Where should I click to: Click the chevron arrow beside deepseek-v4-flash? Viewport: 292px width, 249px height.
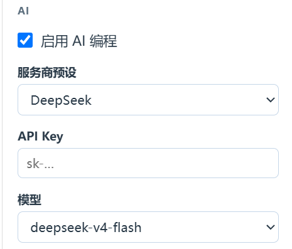(271, 227)
